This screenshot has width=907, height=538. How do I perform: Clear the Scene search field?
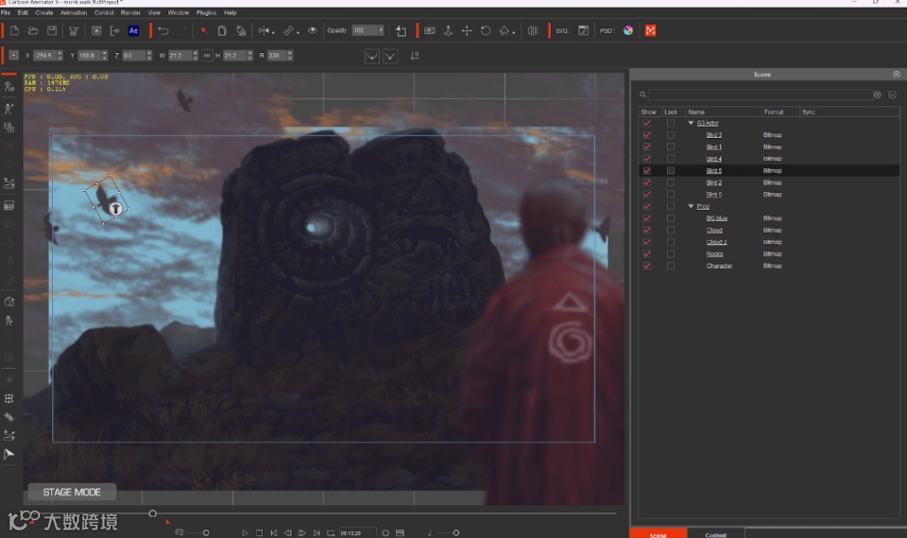(x=878, y=95)
